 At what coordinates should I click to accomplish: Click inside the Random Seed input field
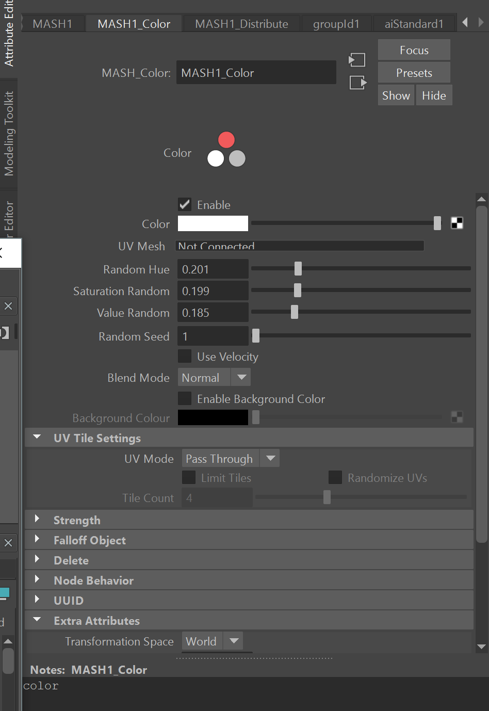point(213,336)
